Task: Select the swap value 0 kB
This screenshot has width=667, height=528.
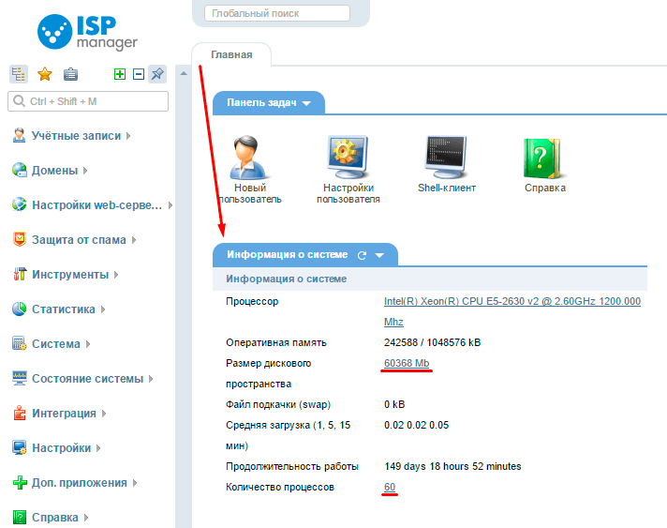Action: pyautogui.click(x=394, y=404)
